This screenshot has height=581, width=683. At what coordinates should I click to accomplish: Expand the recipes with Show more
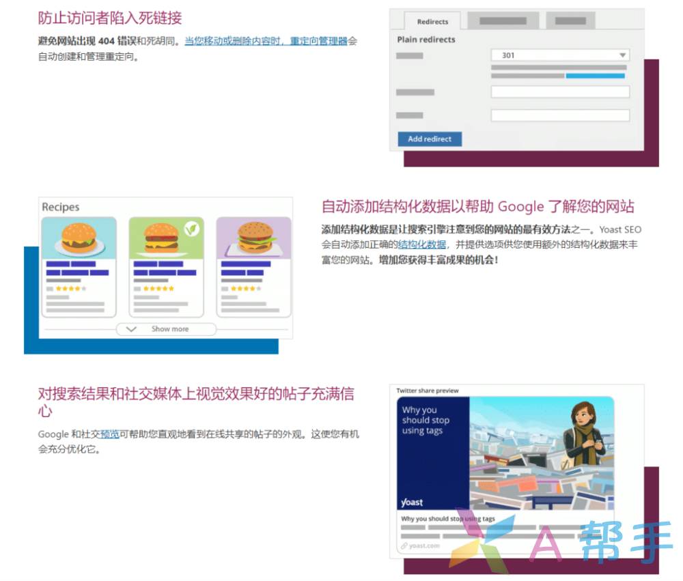tap(169, 329)
